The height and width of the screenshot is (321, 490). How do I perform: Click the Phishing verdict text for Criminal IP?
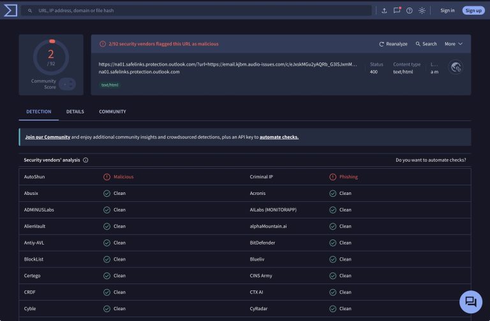point(348,177)
